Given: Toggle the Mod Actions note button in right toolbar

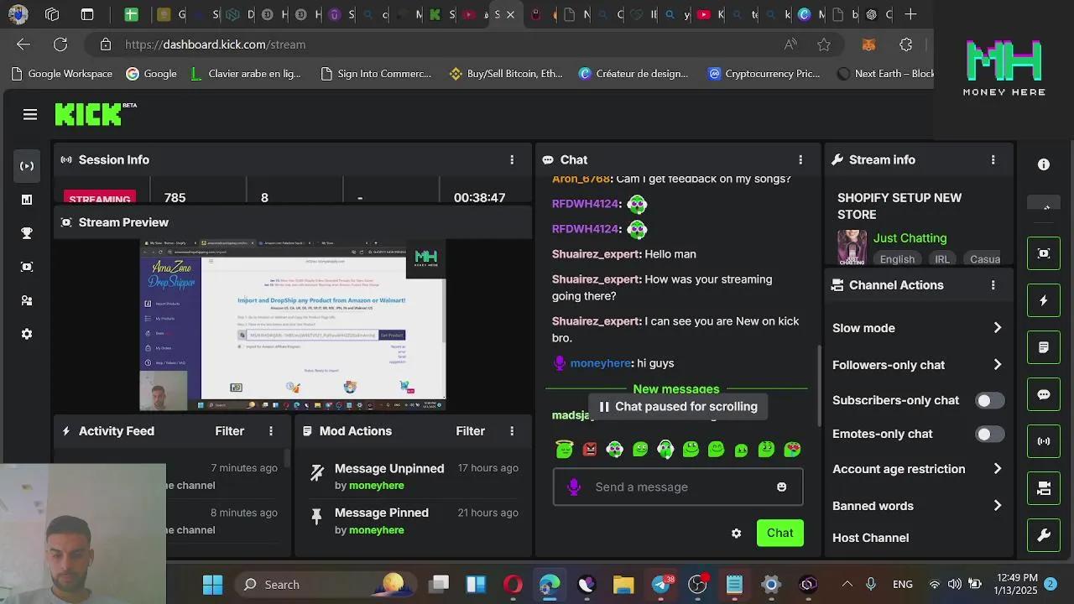Looking at the screenshot, I should [x=1044, y=347].
